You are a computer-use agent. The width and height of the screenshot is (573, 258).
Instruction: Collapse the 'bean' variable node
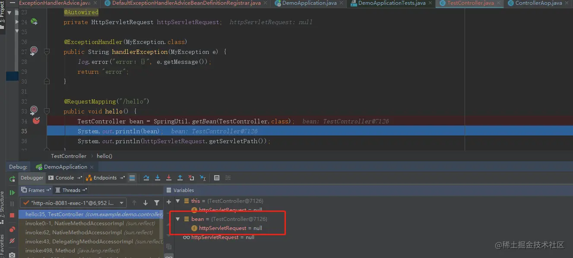pyautogui.click(x=177, y=219)
